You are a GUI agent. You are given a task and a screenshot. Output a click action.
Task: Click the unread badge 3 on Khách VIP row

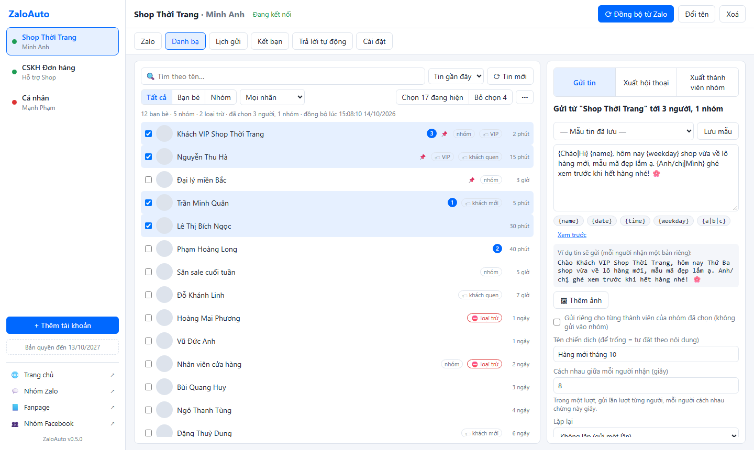click(x=431, y=133)
